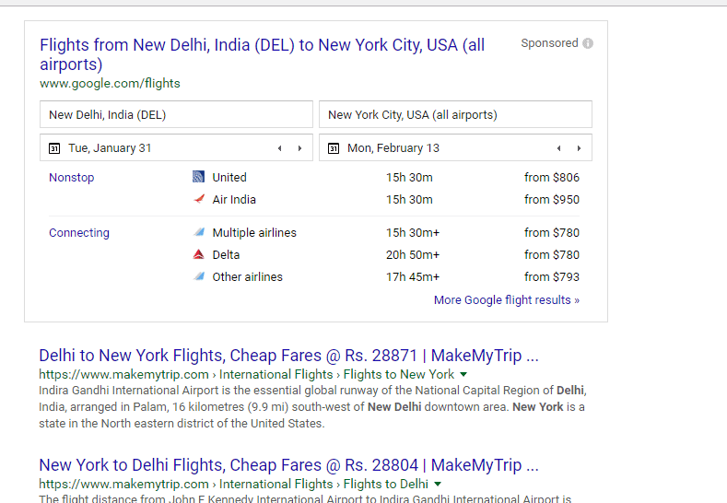The width and height of the screenshot is (727, 503).
Task: Click the Air India logo icon
Action: tap(199, 199)
